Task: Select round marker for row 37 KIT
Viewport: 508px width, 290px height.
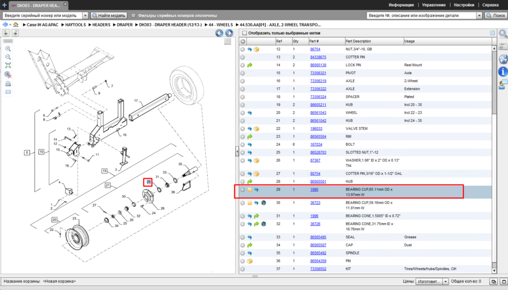Action: point(243,269)
